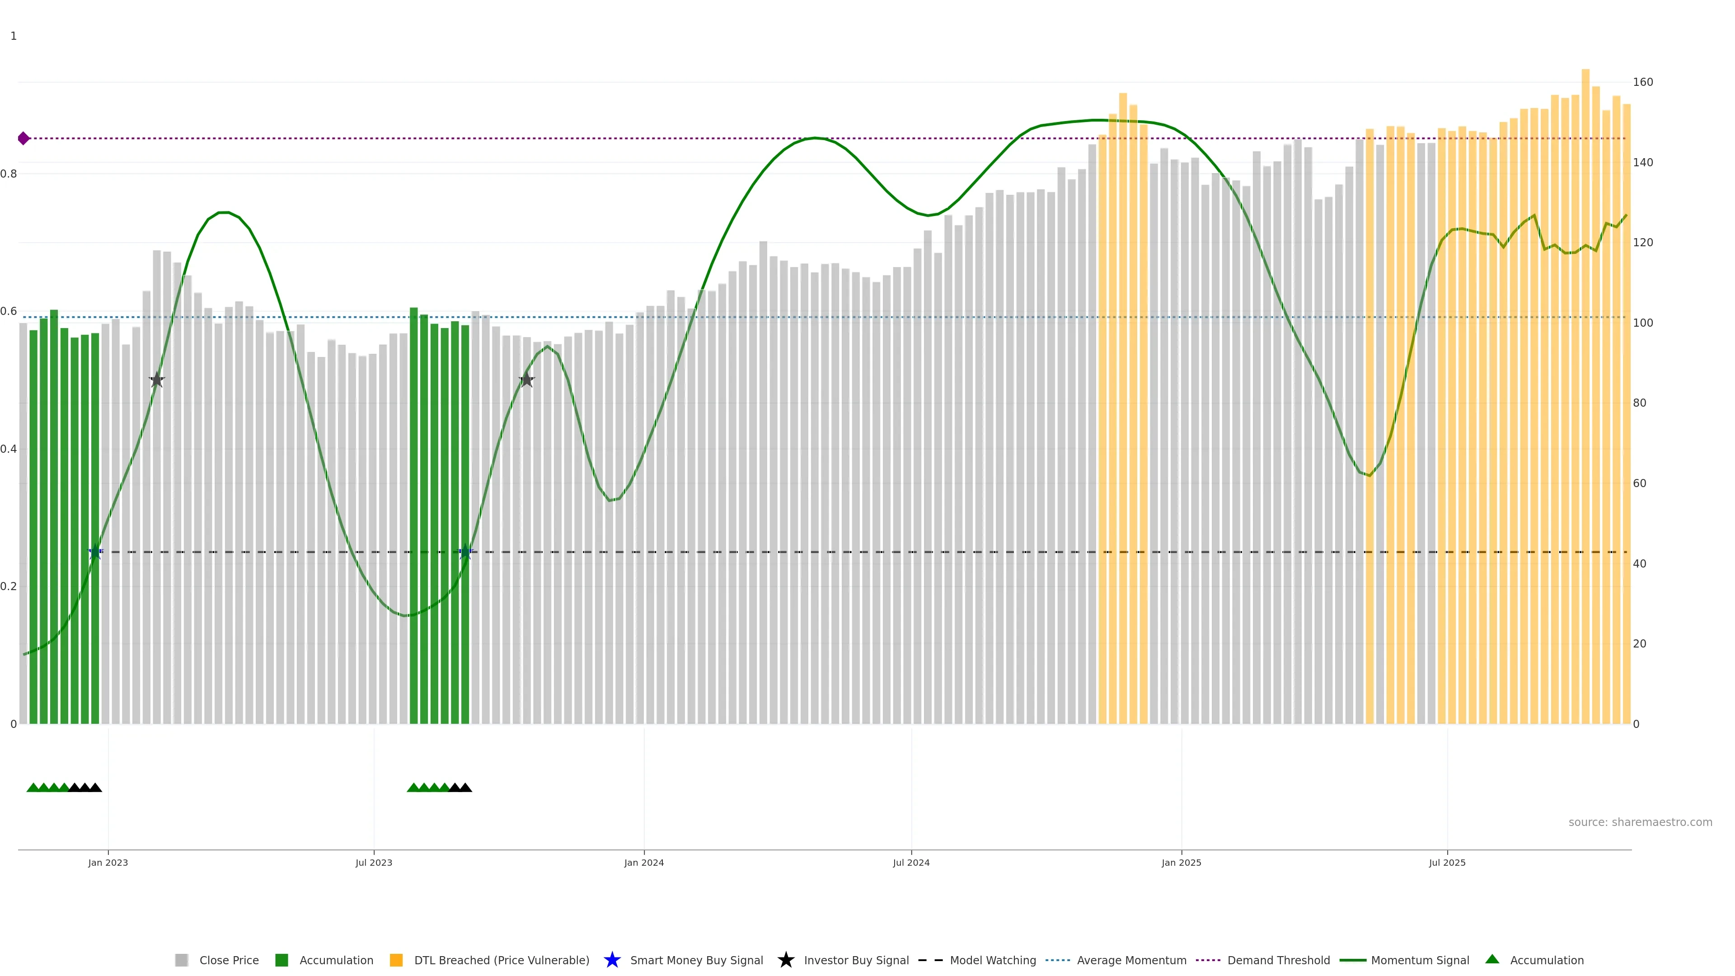Click the green triangle icon in the legend
1735x976 pixels.
(x=1492, y=959)
